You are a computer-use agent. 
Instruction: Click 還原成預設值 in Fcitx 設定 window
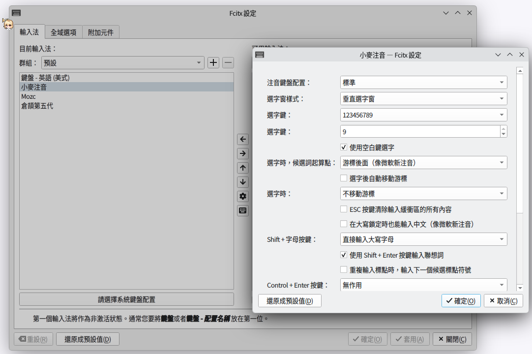[88, 339]
